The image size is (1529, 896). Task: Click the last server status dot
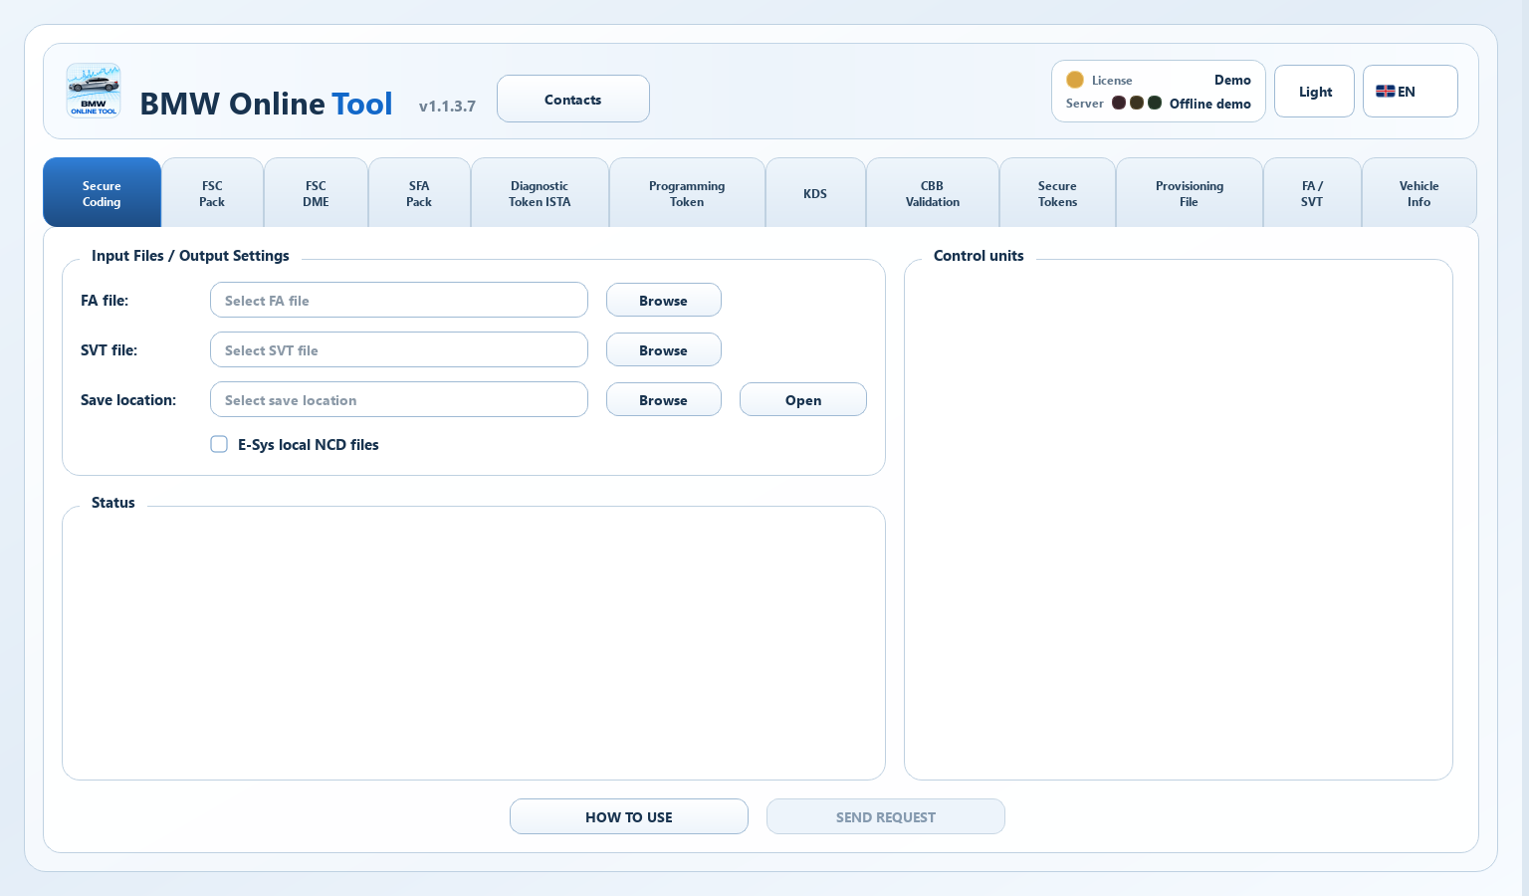[1155, 103]
